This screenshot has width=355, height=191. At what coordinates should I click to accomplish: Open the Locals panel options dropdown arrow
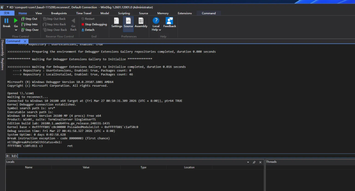coord(248,162)
